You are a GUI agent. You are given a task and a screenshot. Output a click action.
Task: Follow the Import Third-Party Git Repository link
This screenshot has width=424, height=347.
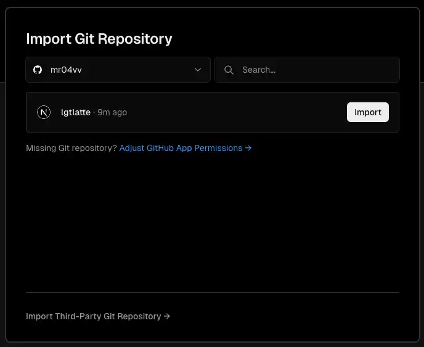(x=94, y=316)
